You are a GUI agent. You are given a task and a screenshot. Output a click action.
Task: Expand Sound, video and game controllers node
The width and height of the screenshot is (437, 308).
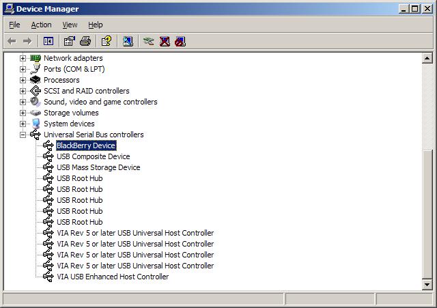(23, 102)
